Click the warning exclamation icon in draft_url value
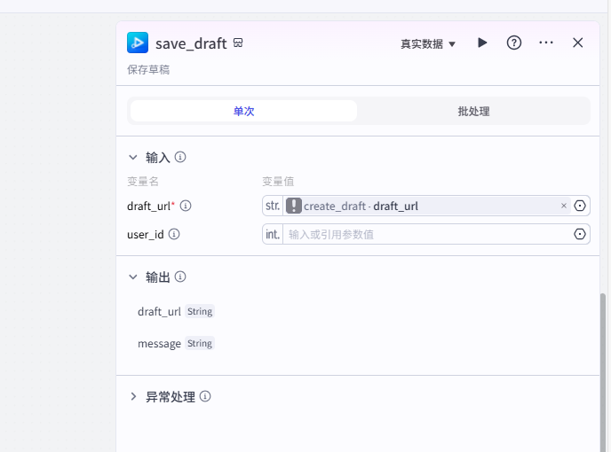The height and width of the screenshot is (452, 611). click(294, 206)
